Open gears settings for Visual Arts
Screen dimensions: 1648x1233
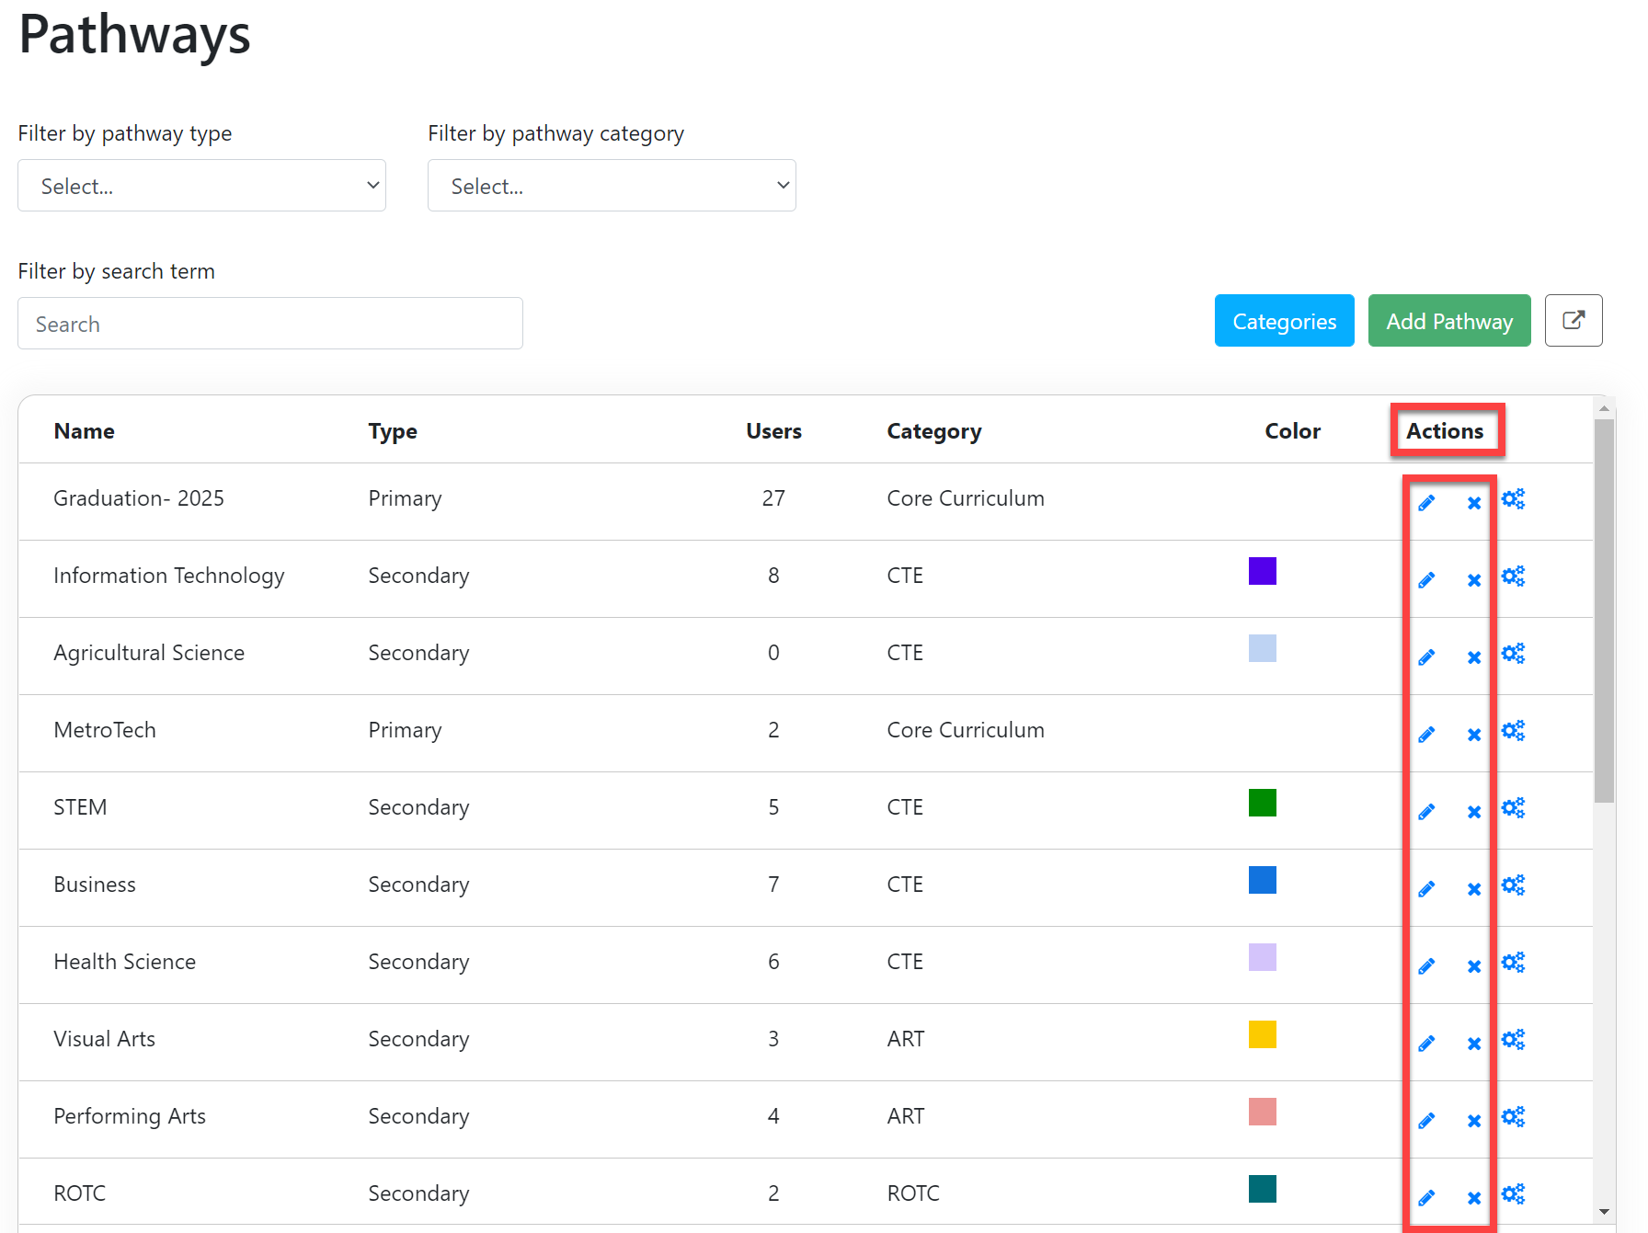coord(1513,1039)
